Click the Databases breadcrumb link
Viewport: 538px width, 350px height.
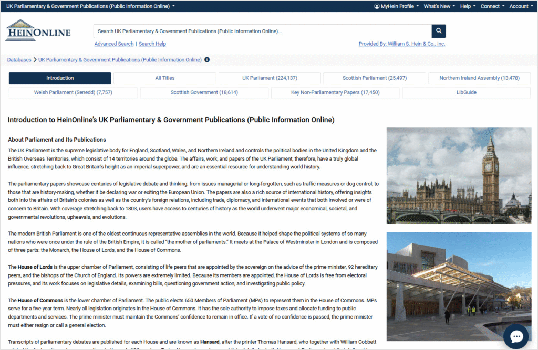[19, 60]
